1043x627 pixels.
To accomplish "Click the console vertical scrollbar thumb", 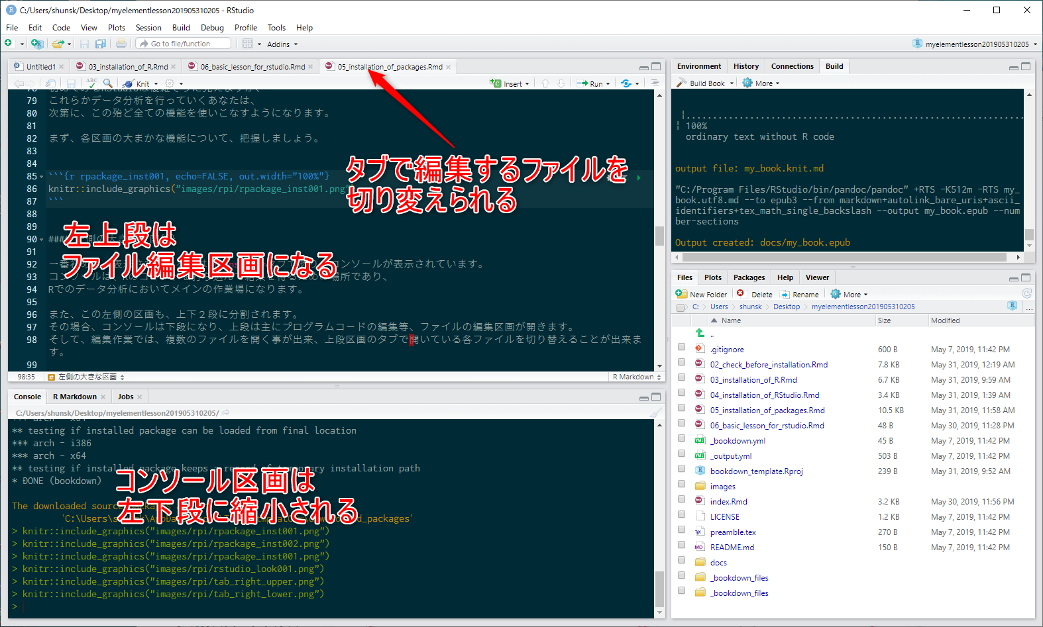I will pyautogui.click(x=659, y=589).
